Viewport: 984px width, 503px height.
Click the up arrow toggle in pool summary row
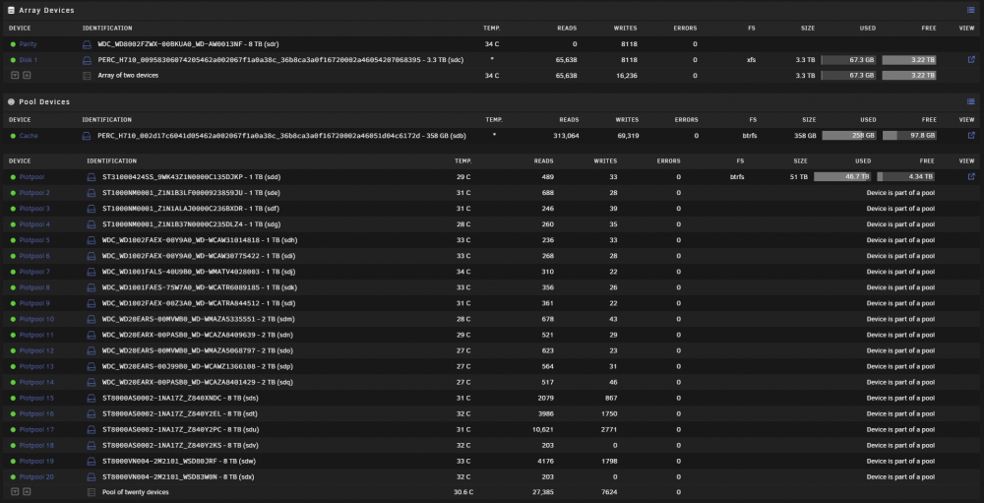[x=27, y=492]
